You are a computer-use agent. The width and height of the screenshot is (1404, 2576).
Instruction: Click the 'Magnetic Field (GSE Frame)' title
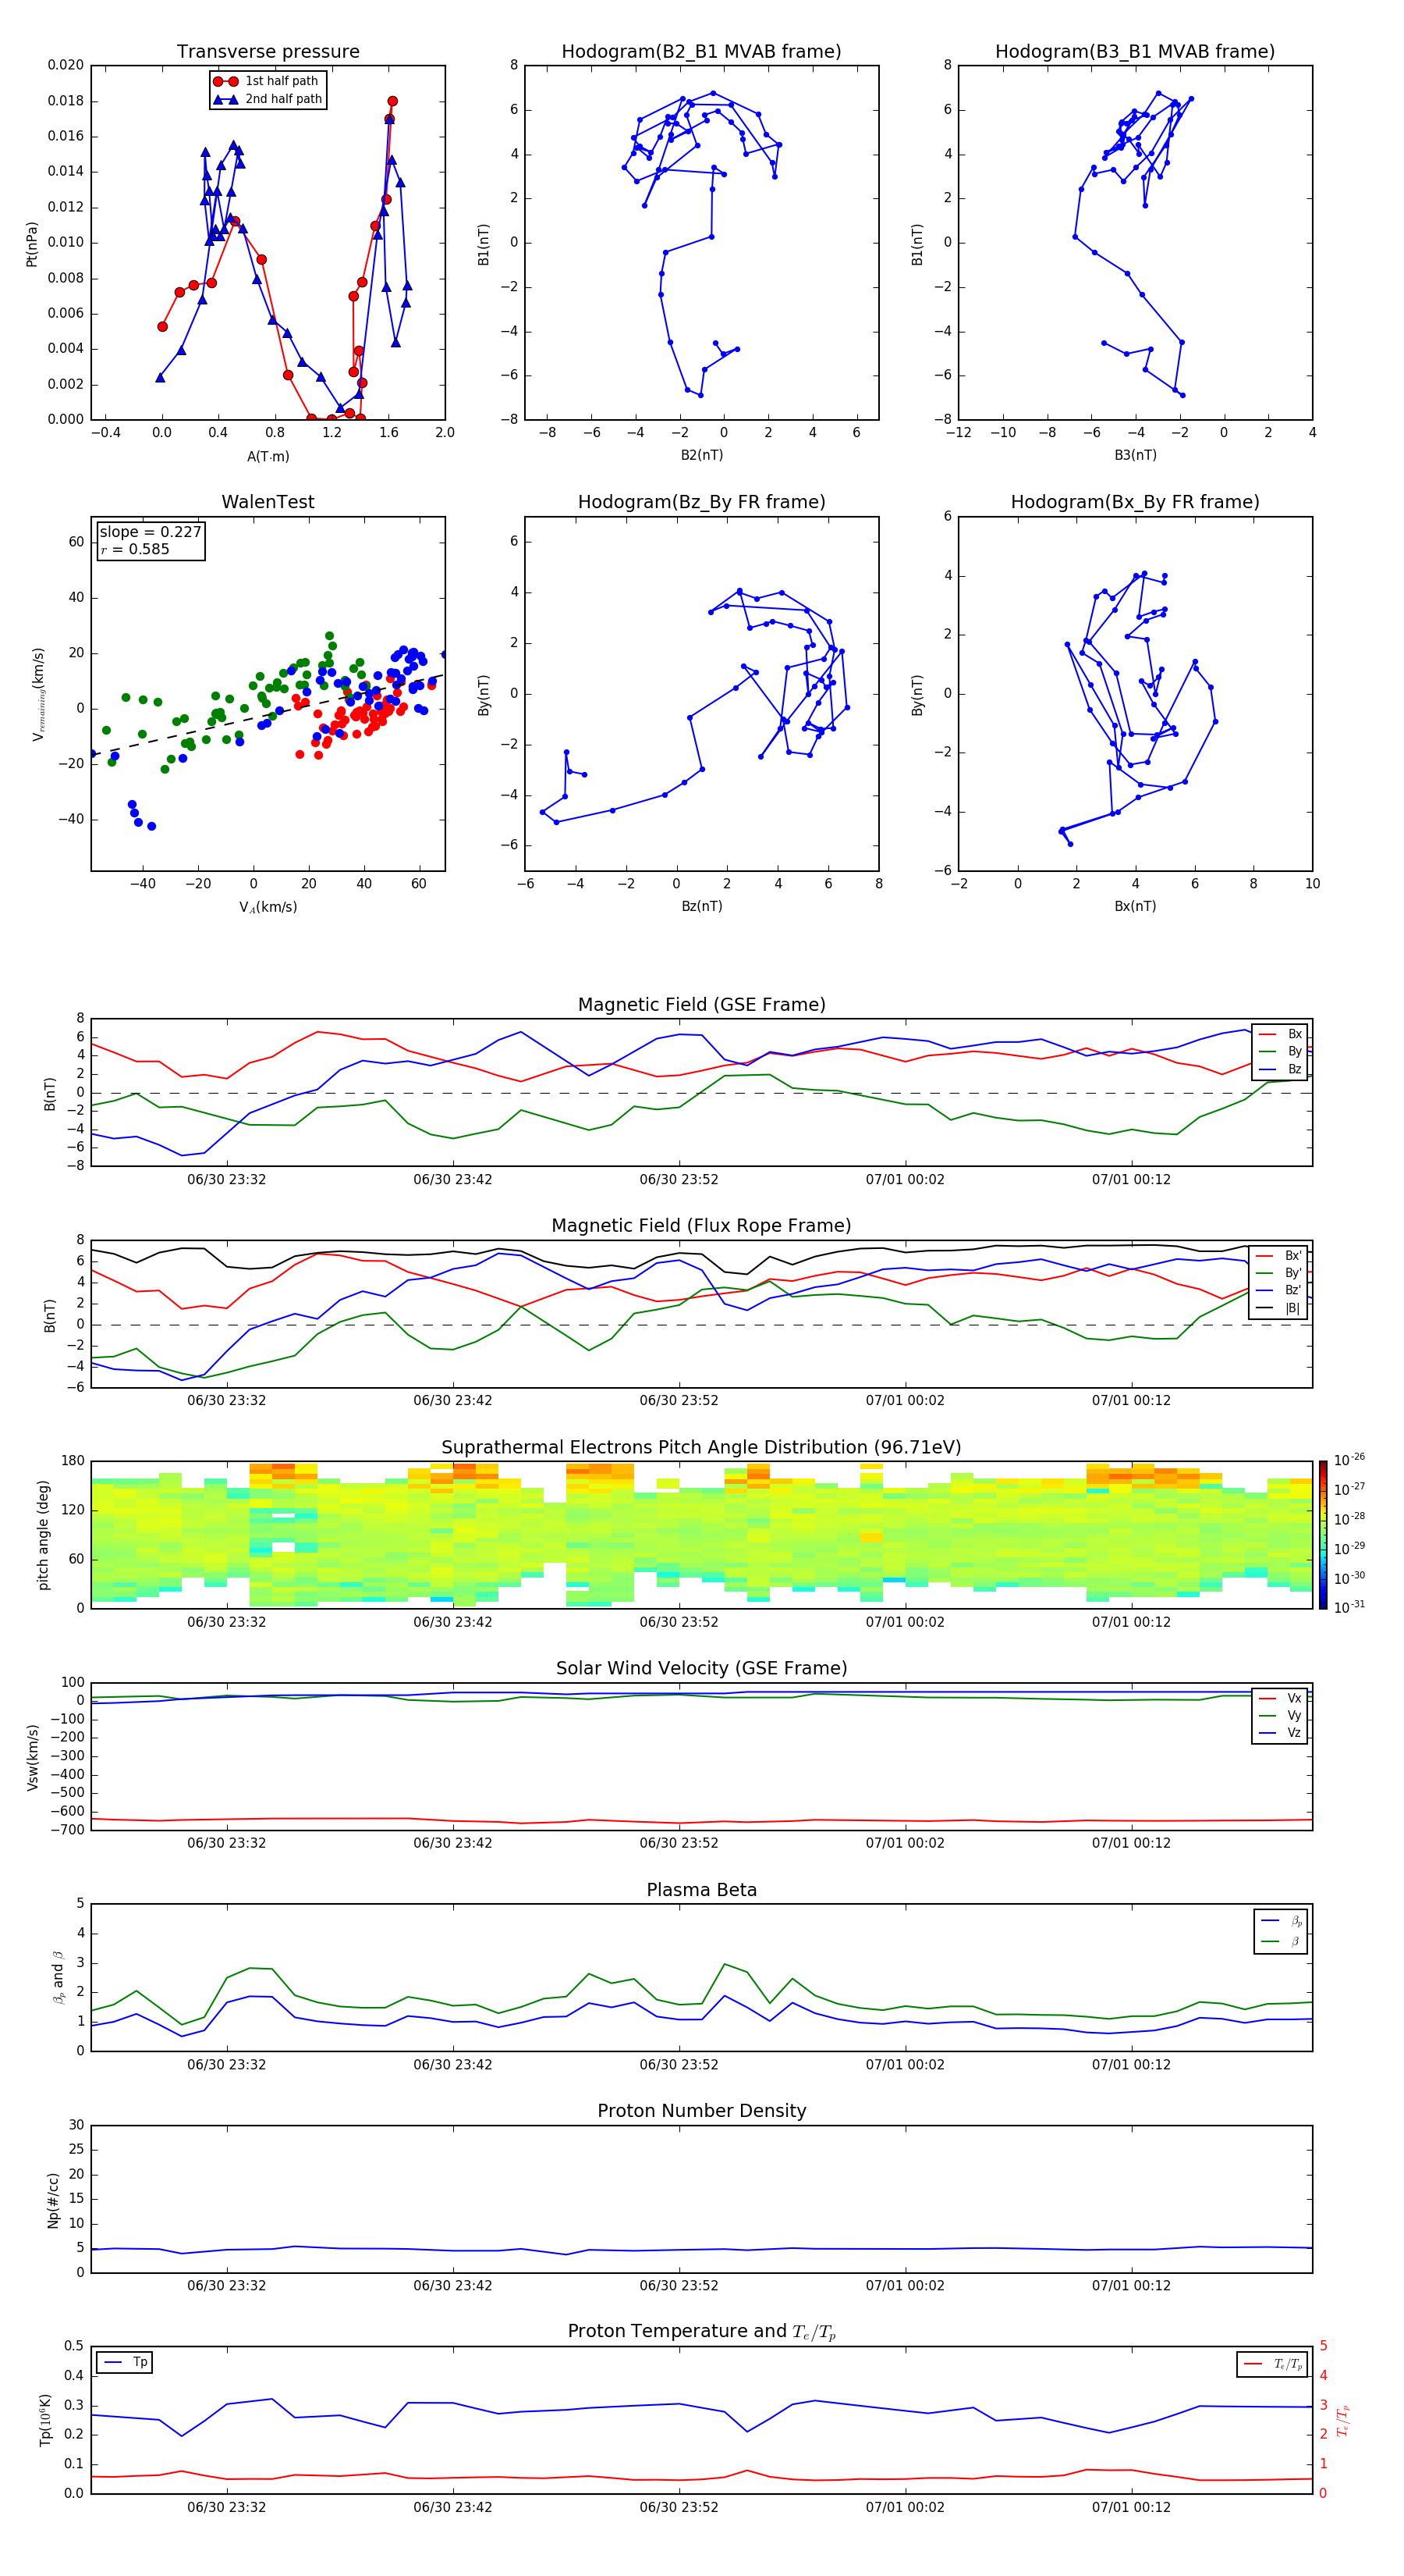tap(701, 1005)
